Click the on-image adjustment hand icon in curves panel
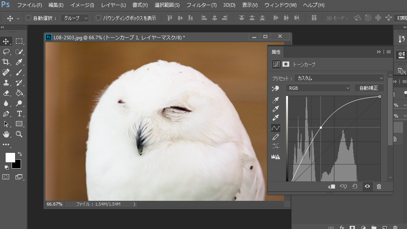The width and height of the screenshot is (407, 229). click(275, 88)
